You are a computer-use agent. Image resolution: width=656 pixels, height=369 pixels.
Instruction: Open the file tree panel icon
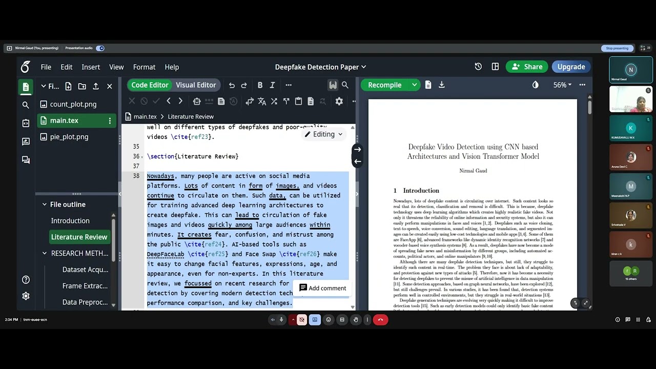coord(26,87)
